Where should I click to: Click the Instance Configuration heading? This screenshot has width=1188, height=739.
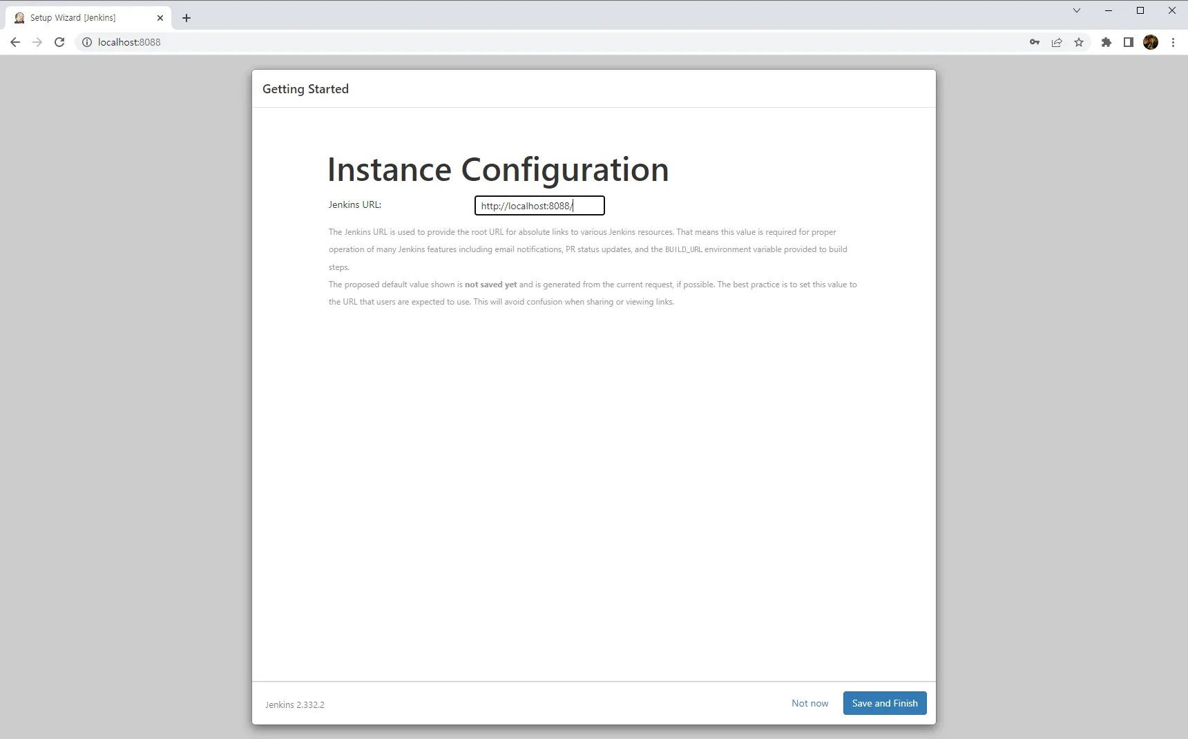click(x=498, y=170)
